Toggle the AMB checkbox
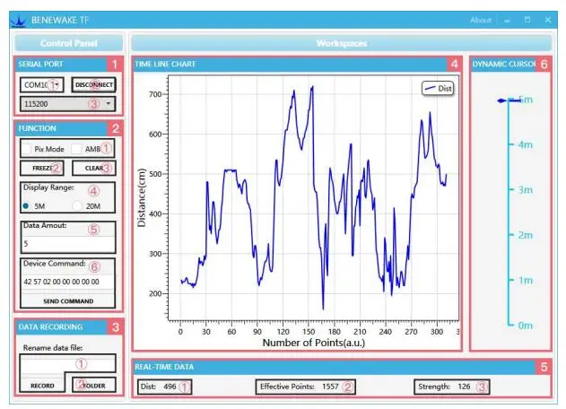566x409 pixels. click(x=76, y=149)
